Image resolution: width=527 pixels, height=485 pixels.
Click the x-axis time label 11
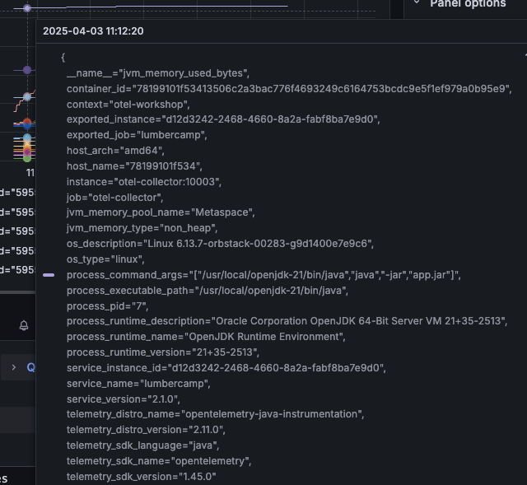click(30, 173)
